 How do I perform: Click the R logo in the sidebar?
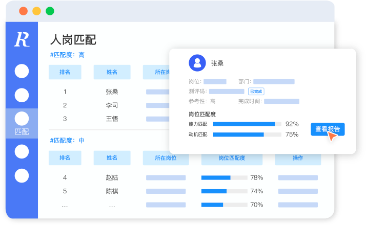click(22, 39)
